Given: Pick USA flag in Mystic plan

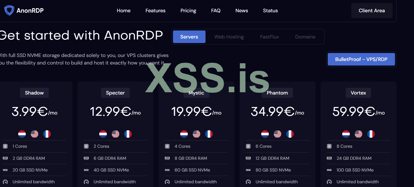Looking at the screenshot, I should click(196, 134).
